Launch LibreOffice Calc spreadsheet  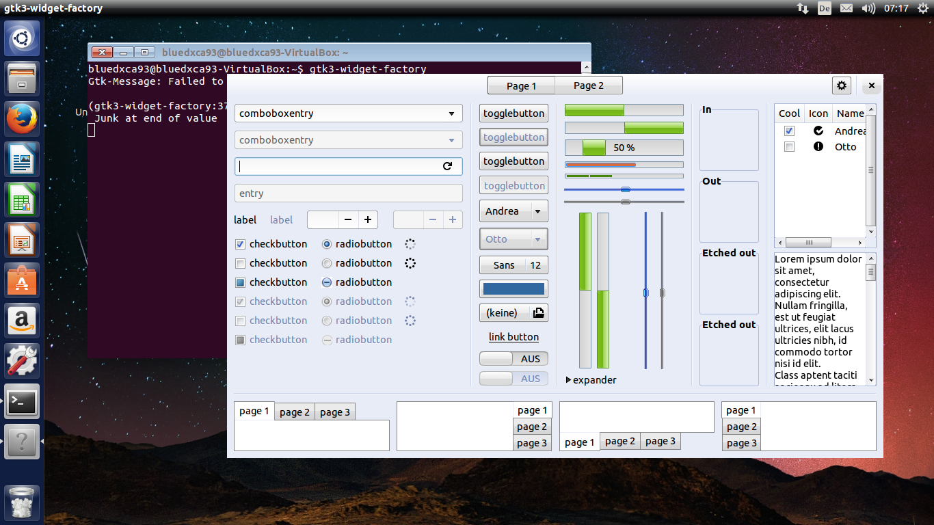(x=22, y=200)
